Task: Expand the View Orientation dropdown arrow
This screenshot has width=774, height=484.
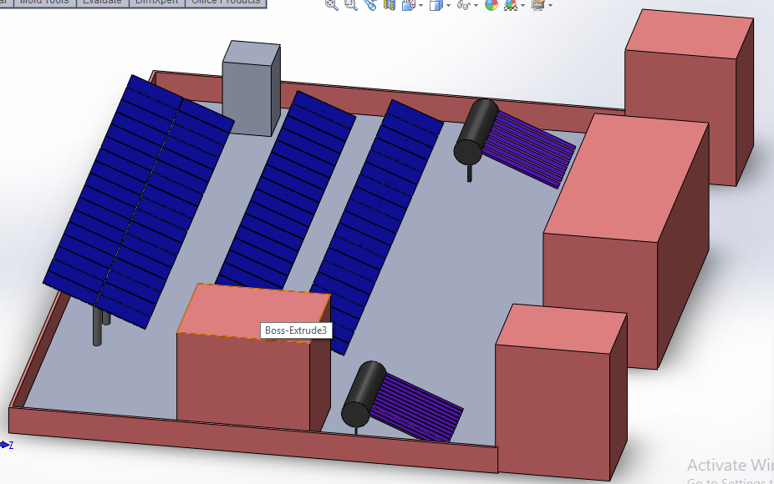Action: 420,5
